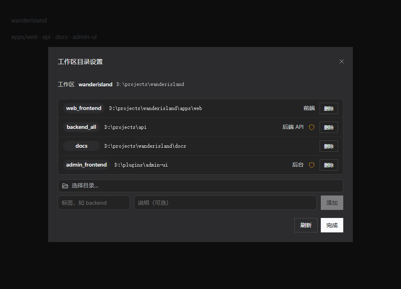The height and width of the screenshot is (289, 401).
Task: Open the 选择目录... directory picker field
Action: coord(200,186)
